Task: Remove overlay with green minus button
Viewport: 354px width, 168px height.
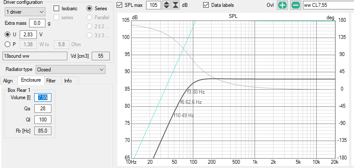Action: coord(296,5)
